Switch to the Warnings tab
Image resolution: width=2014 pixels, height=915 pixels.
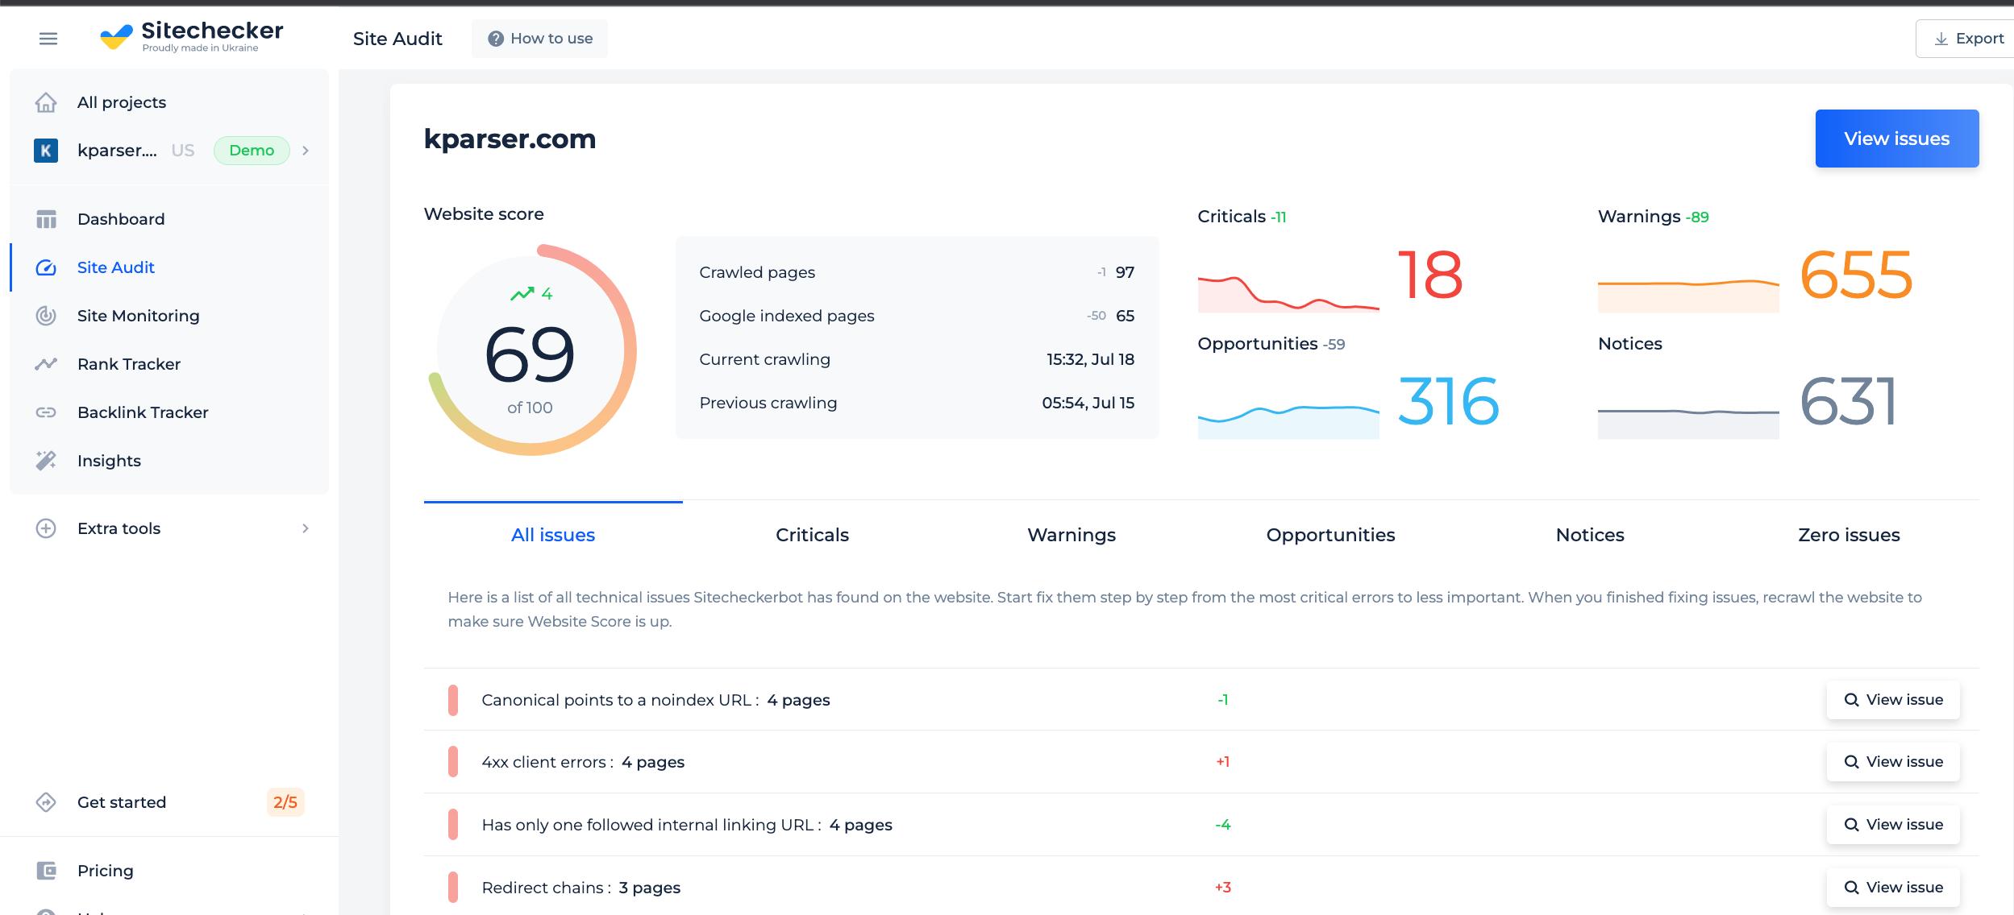[x=1070, y=534]
